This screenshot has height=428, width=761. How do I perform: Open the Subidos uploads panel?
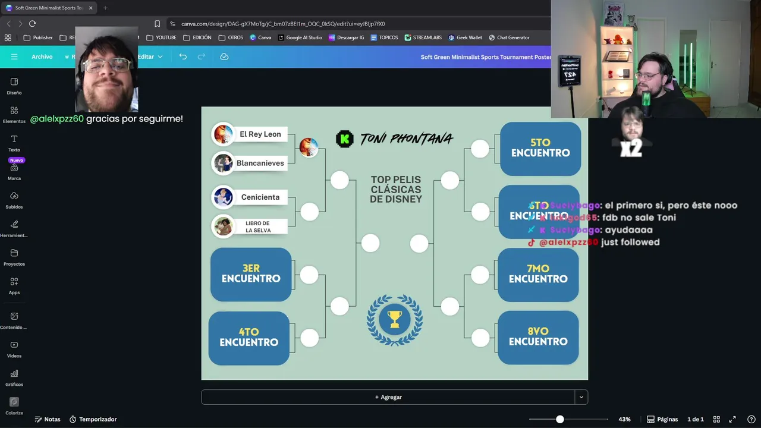click(14, 200)
